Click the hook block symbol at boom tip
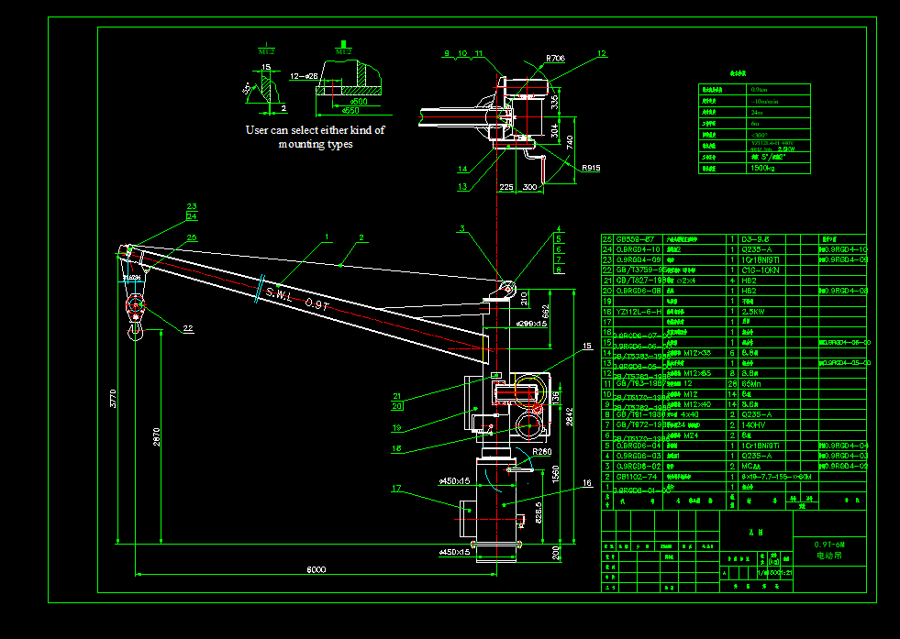 [135, 303]
